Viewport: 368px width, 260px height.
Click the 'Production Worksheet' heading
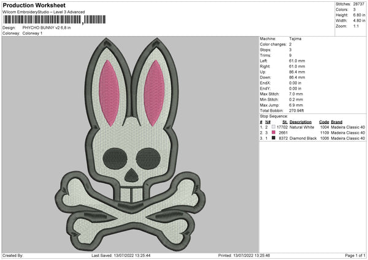[34, 6]
